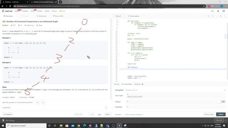Viewport: 228px width, 128px height.
Task: Open the LeetCode playground icon
Action: click(212, 11)
